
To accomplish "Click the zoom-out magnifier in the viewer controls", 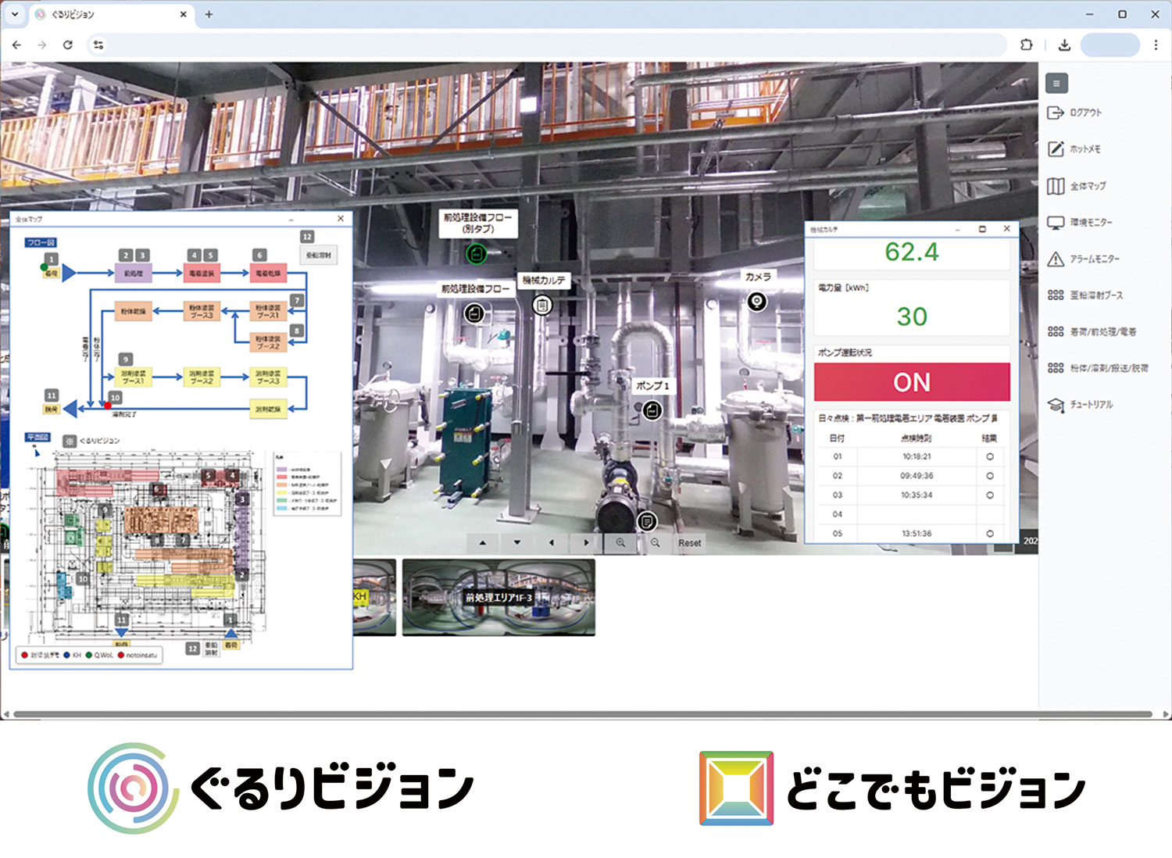I will pyautogui.click(x=655, y=542).
